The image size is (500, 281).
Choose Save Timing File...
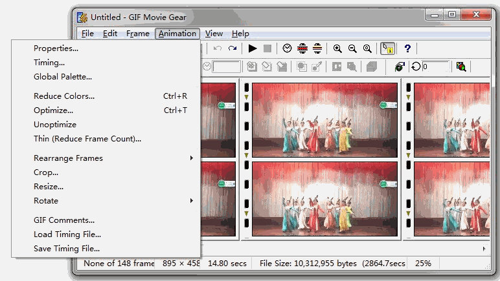click(106, 249)
